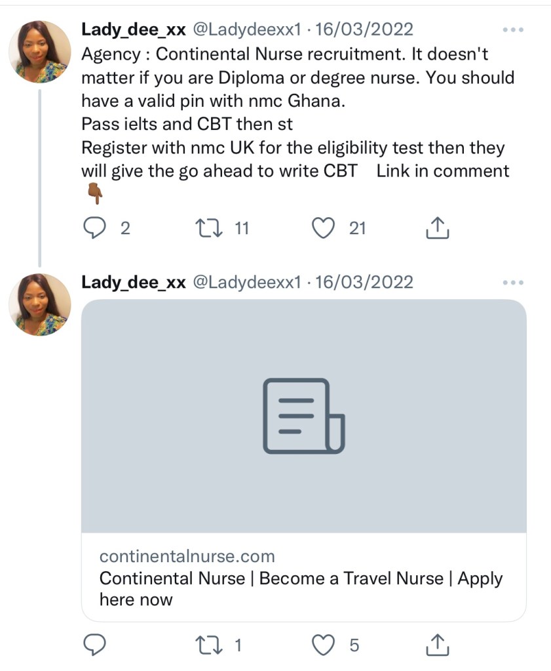Share the first tweet via share icon
The image size is (551, 671).
pyautogui.click(x=437, y=228)
